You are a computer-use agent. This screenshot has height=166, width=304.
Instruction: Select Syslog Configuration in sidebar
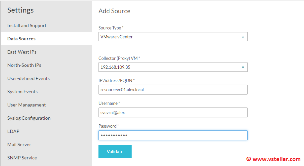click(x=29, y=118)
